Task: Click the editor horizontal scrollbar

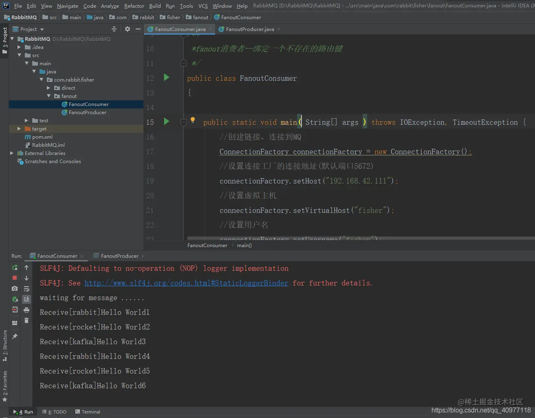Action: (361, 238)
